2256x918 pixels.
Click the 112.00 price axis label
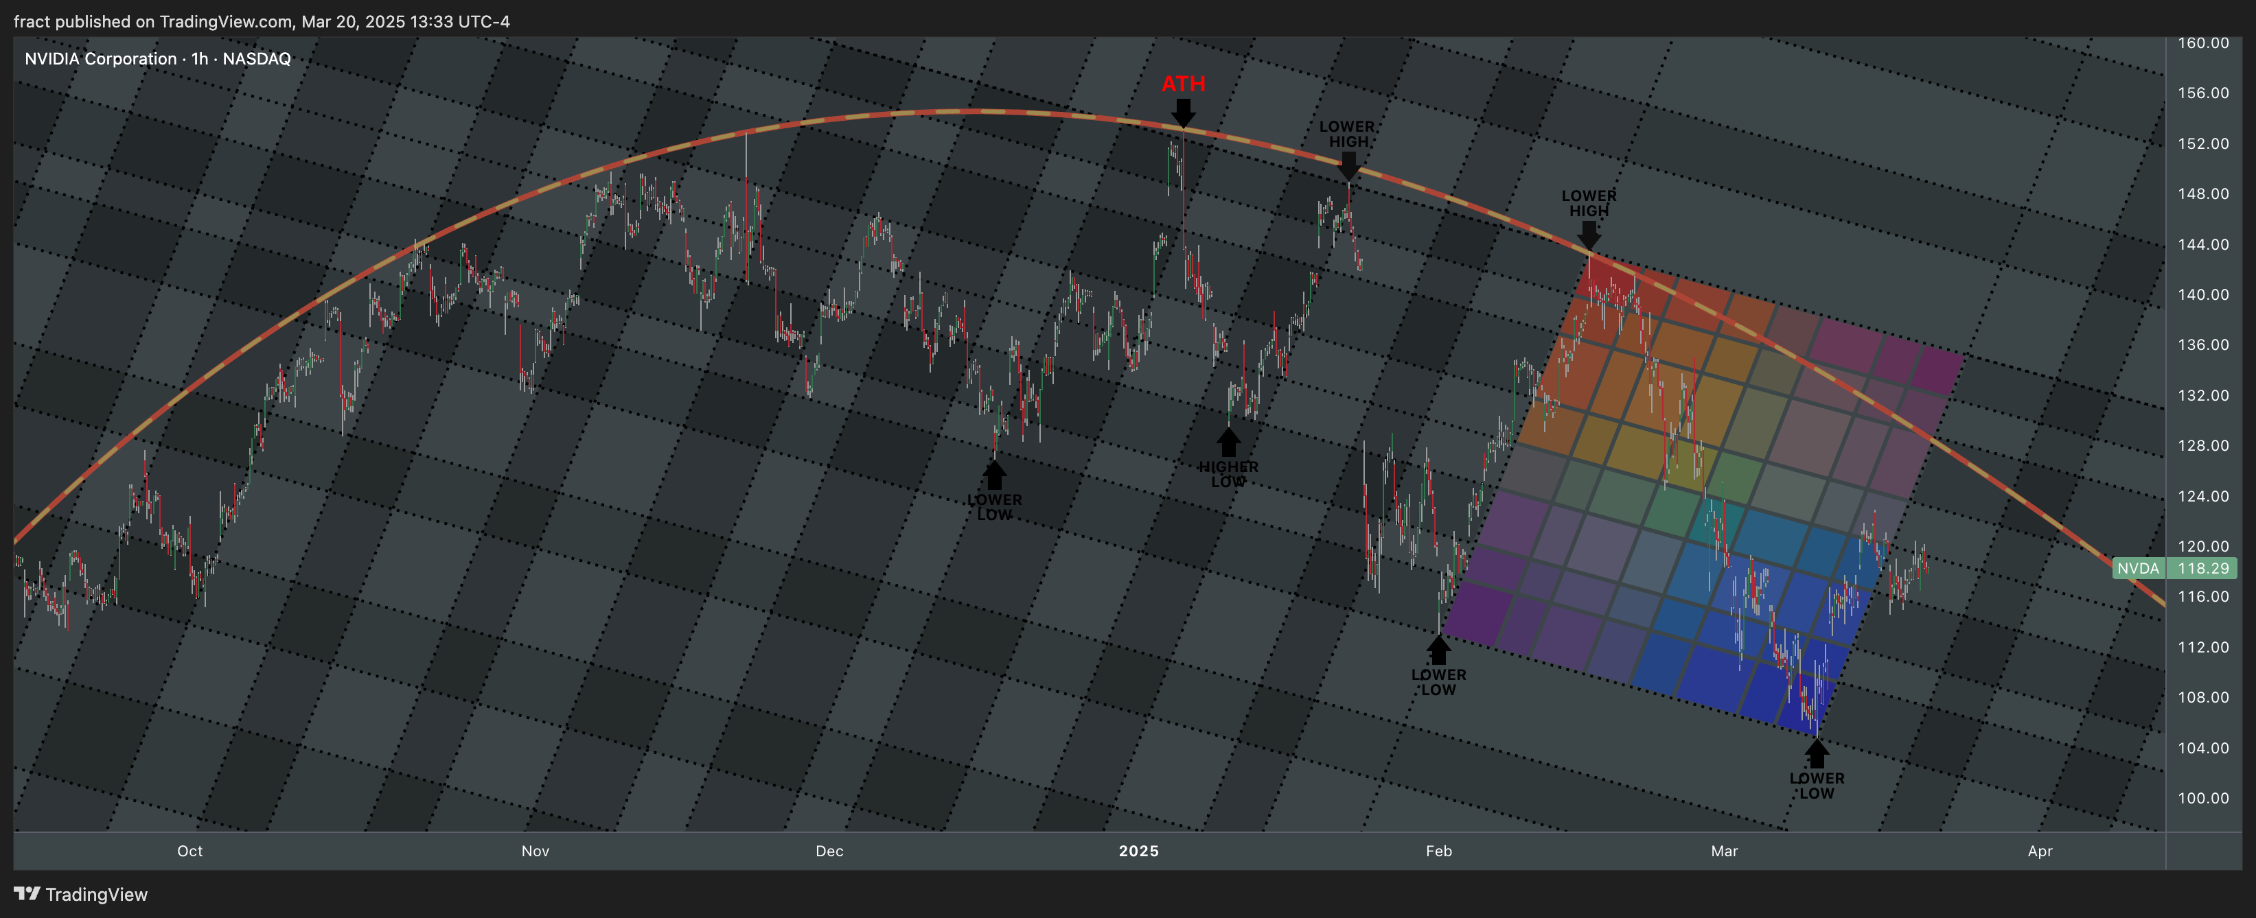pyautogui.click(x=2203, y=648)
